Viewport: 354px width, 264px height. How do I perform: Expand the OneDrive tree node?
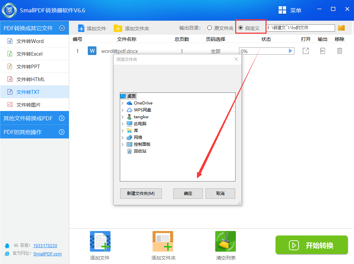123,103
